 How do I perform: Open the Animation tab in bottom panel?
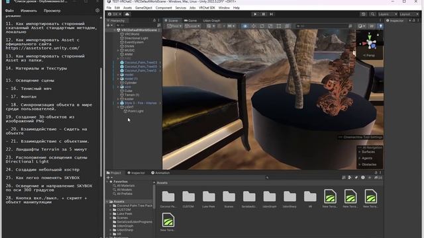coord(160,173)
